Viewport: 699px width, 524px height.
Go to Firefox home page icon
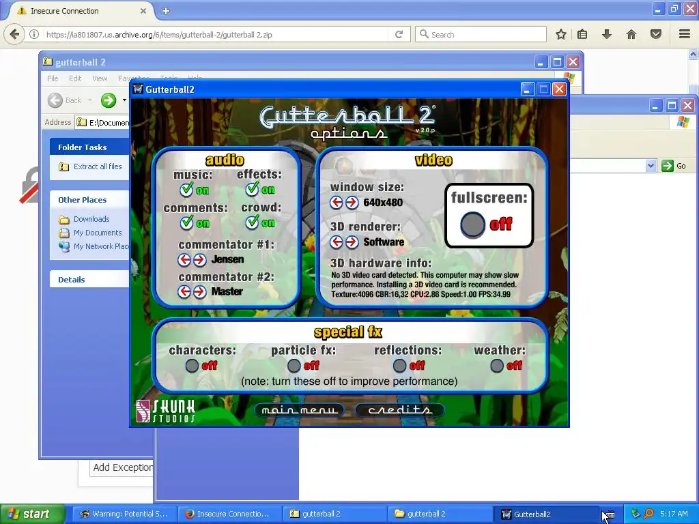pos(631,34)
